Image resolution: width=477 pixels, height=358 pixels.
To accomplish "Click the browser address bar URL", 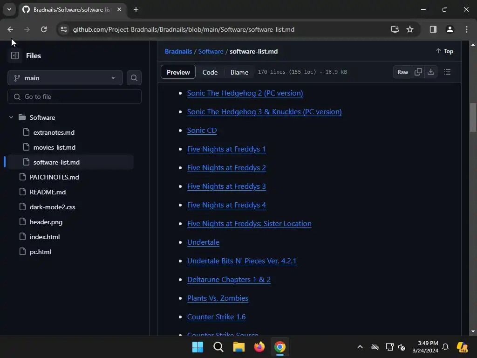I will tap(184, 29).
